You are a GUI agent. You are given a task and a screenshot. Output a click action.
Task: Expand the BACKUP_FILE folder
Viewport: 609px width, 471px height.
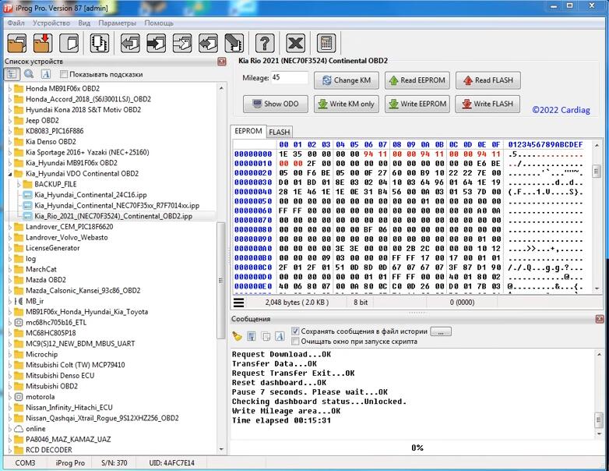(x=19, y=184)
